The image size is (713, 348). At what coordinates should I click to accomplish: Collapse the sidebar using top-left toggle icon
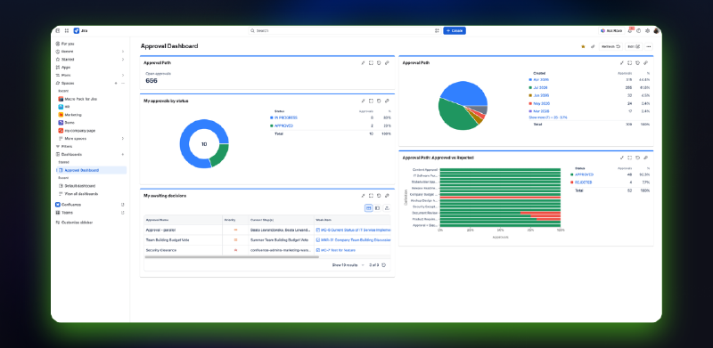tap(58, 31)
